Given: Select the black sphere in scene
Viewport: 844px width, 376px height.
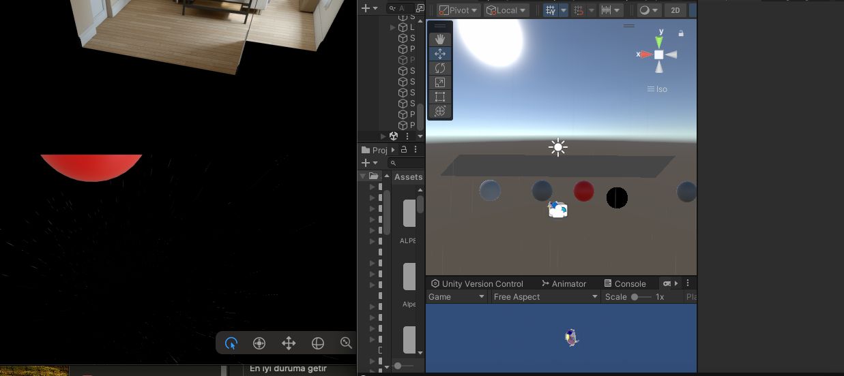Looking at the screenshot, I should click(x=617, y=198).
